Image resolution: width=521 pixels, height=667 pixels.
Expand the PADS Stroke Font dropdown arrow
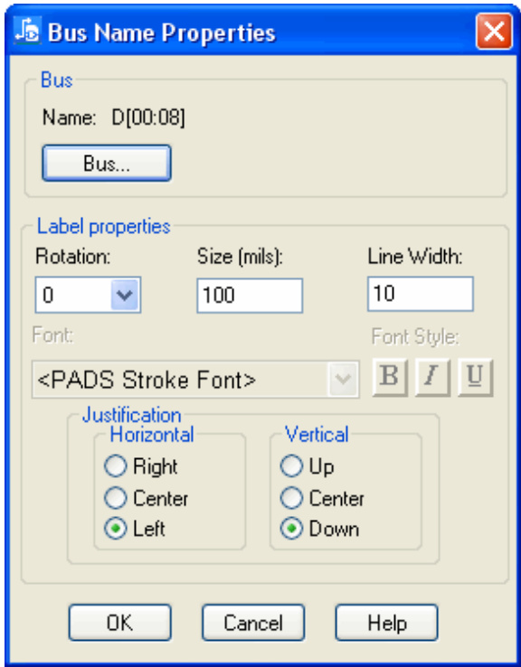344,380
